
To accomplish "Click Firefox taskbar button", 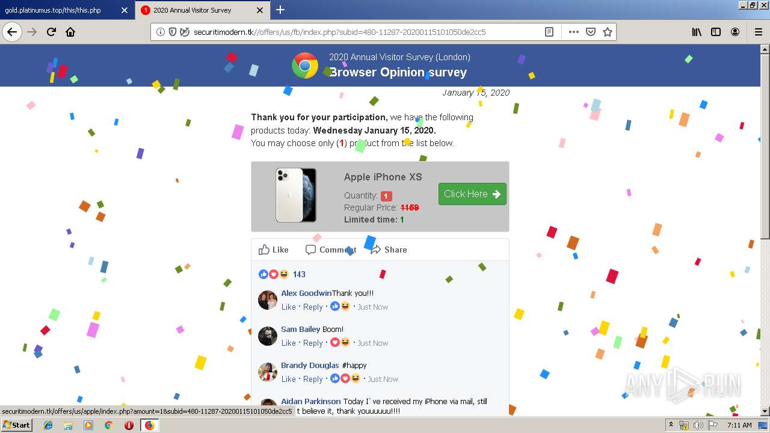I will click(149, 425).
